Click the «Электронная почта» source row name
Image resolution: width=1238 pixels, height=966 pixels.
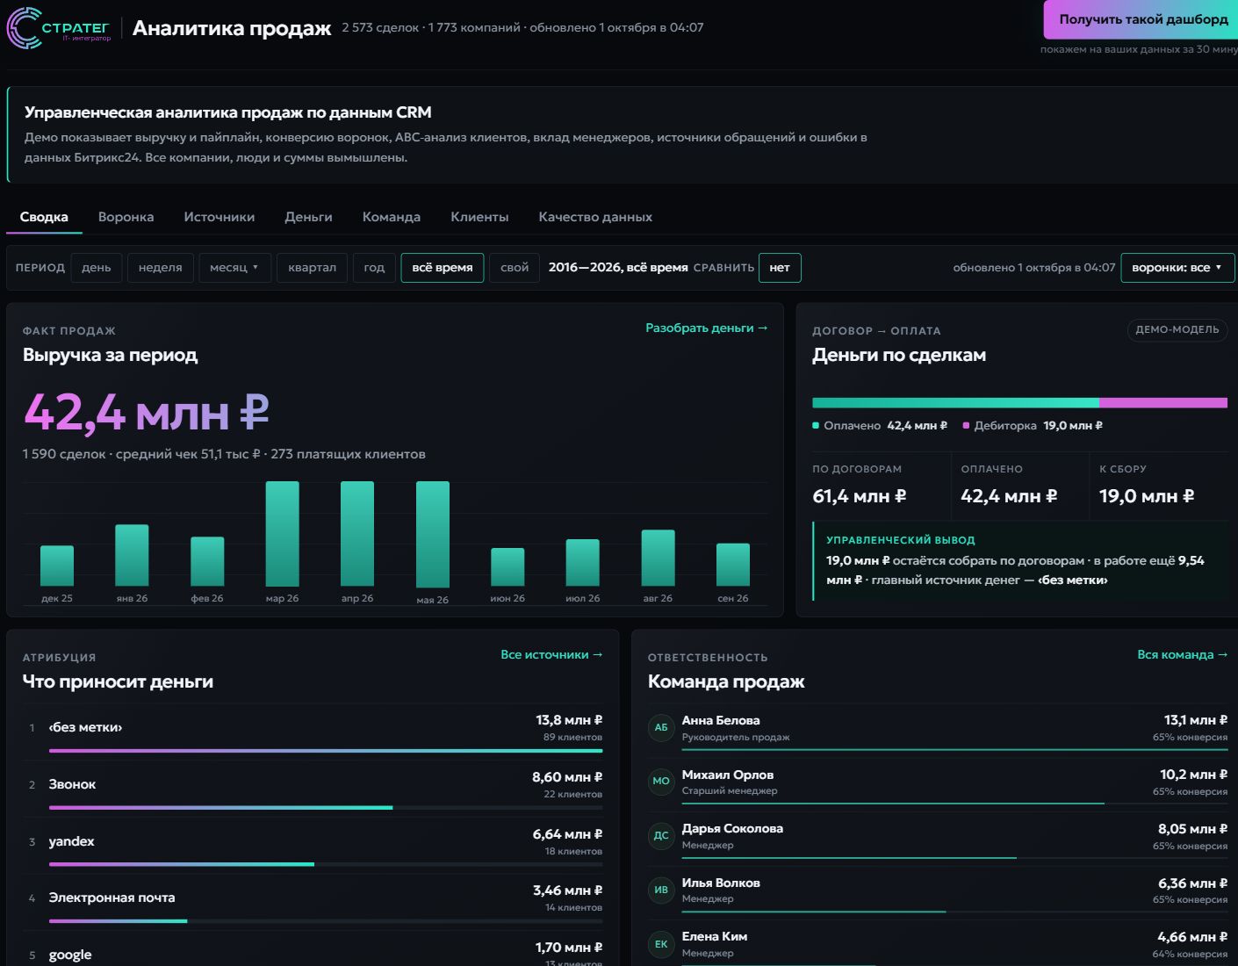[112, 898]
